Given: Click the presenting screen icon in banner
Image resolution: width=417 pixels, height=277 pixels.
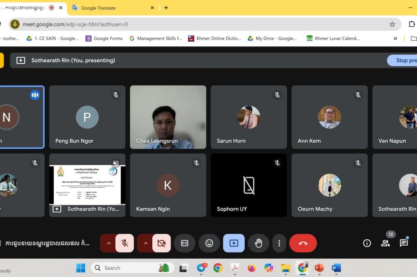Looking at the screenshot, I should (21, 60).
